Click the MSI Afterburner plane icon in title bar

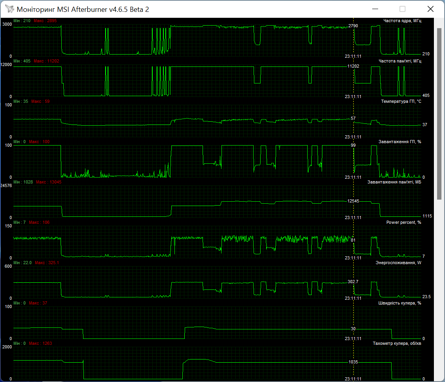[9, 9]
